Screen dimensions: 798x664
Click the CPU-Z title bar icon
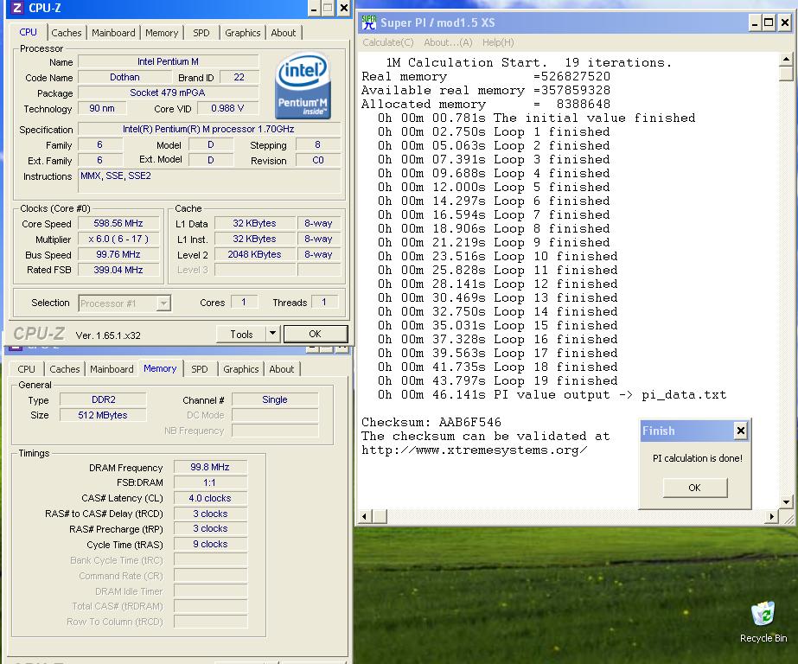pyautogui.click(x=16, y=8)
